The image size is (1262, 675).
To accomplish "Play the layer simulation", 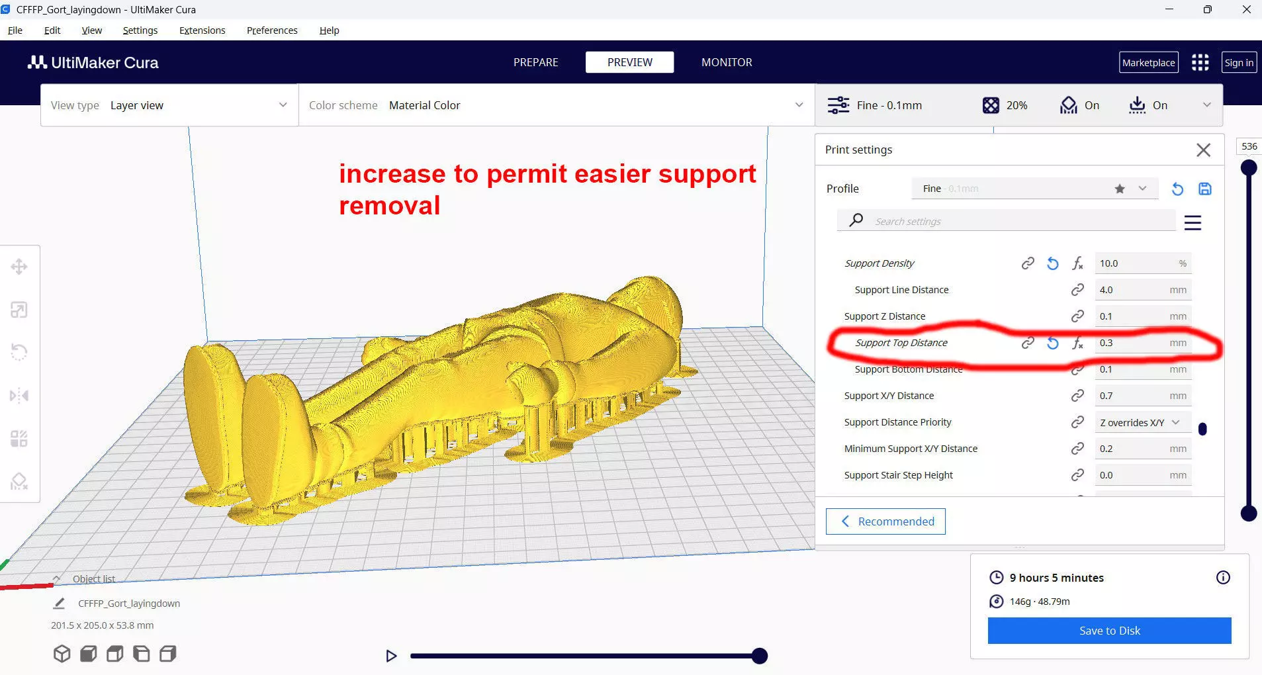I will 391,656.
